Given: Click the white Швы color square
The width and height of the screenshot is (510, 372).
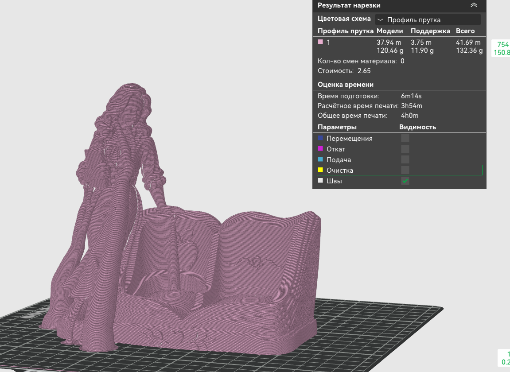Looking at the screenshot, I should coord(320,181).
